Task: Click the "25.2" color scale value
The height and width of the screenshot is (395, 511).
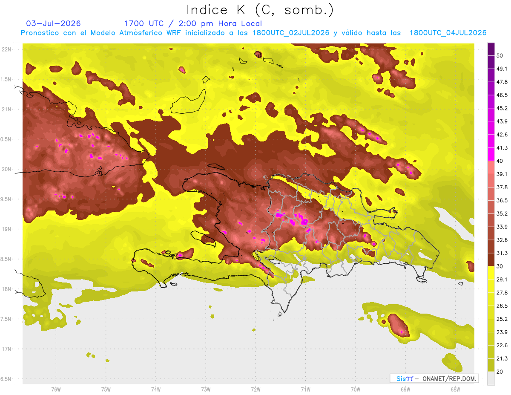Action: coord(502,319)
